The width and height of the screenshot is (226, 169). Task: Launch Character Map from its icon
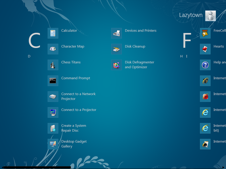pos(53,49)
